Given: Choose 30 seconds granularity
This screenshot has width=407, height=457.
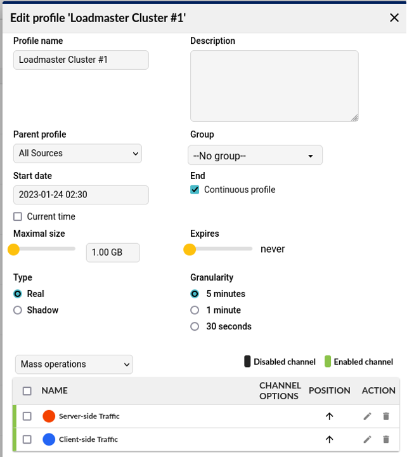Looking at the screenshot, I should point(195,326).
